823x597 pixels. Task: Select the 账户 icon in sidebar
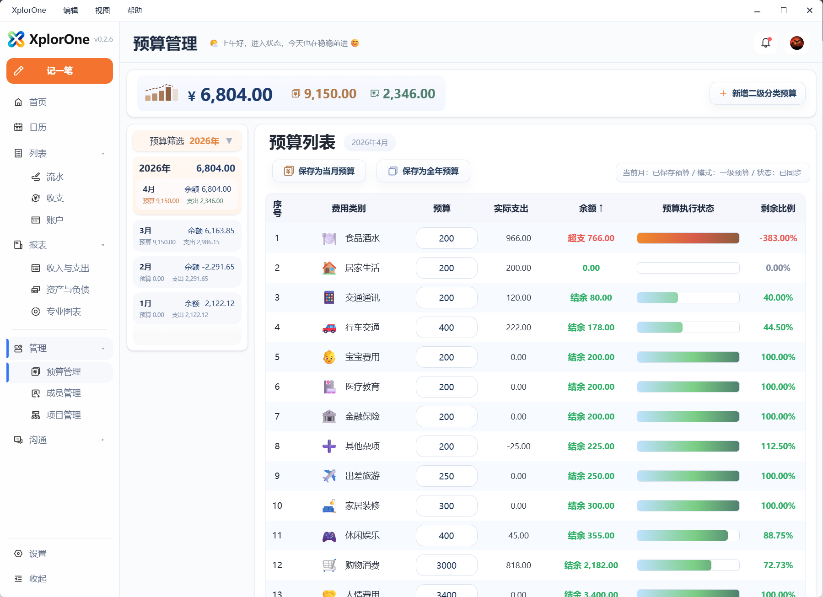tap(36, 220)
